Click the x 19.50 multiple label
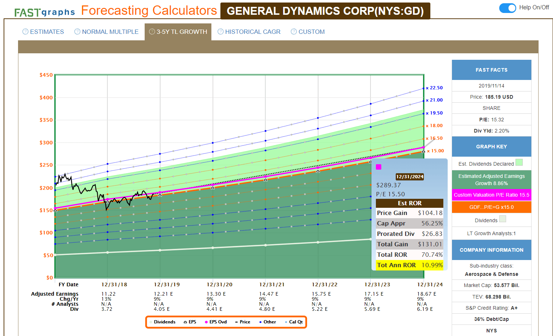This screenshot has height=336, width=553. tap(434, 113)
